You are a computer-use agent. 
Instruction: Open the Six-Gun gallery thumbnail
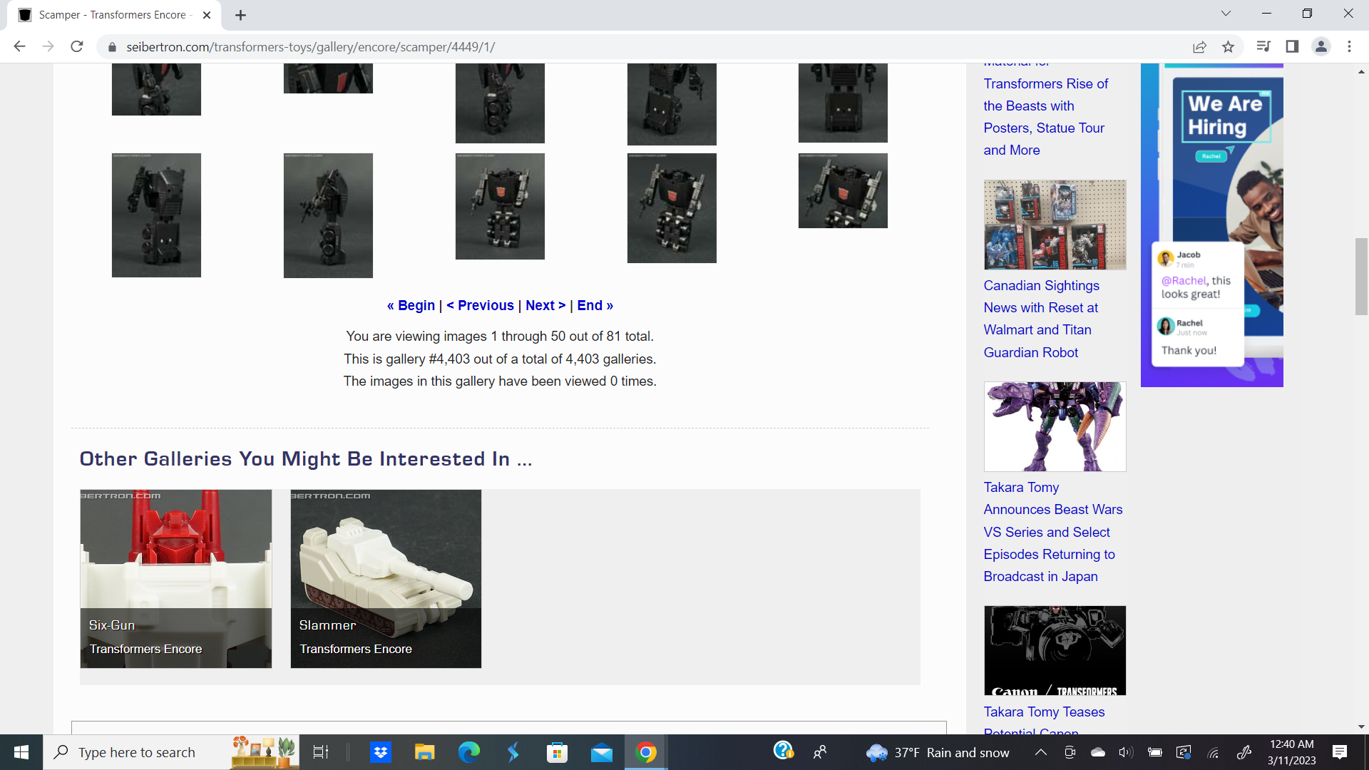175,578
